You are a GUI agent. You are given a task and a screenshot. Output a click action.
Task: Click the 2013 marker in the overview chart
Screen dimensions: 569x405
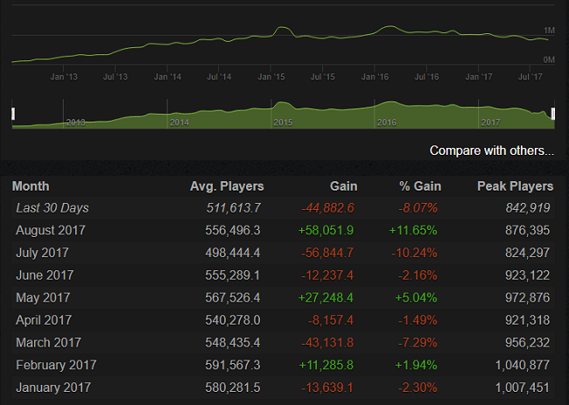(75, 122)
